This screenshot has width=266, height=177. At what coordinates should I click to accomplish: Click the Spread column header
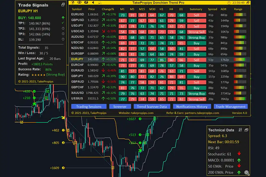(213, 9)
